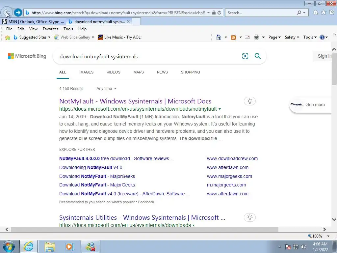Click the volume speaker tray icon

(303, 247)
